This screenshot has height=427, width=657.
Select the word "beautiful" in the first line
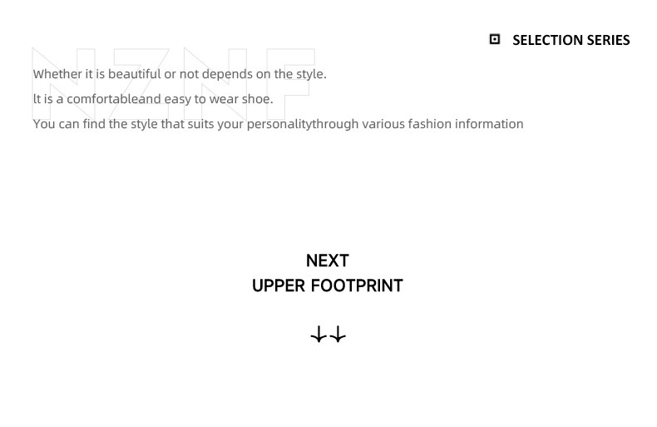(x=134, y=74)
